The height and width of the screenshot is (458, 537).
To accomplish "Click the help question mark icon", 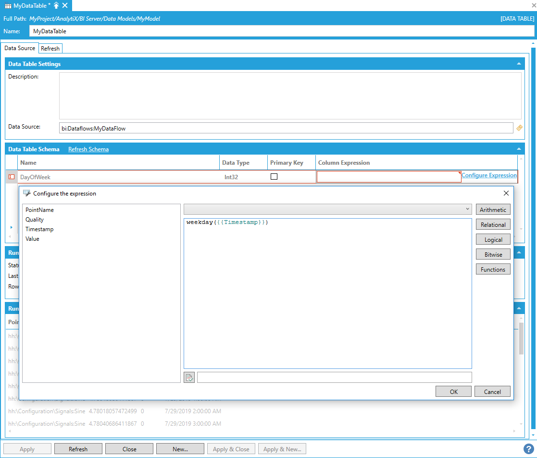I will 528,449.
